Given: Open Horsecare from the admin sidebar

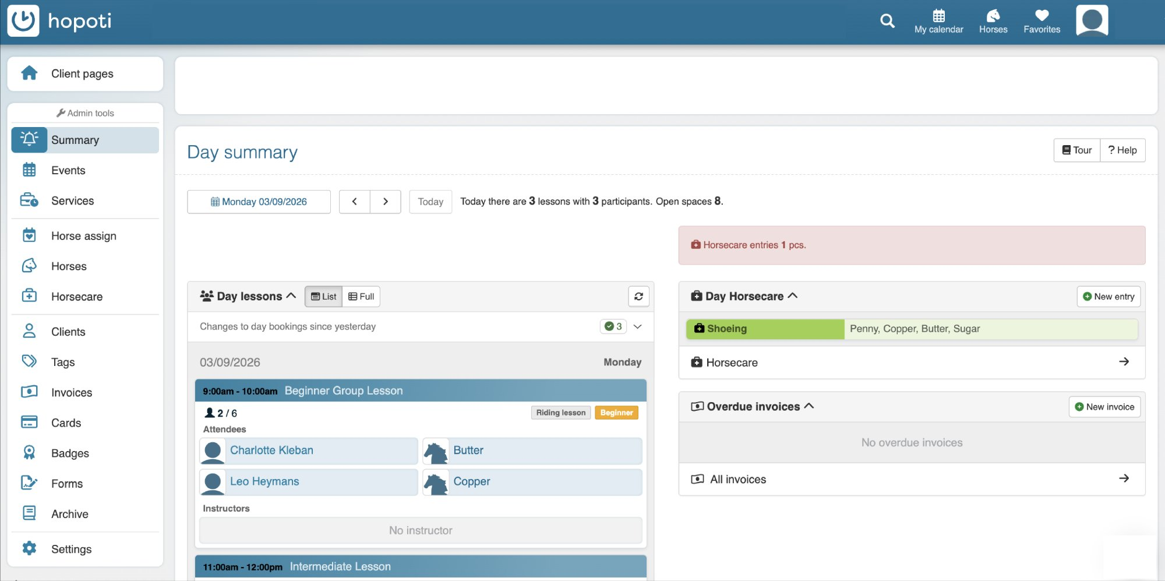Looking at the screenshot, I should [x=77, y=296].
